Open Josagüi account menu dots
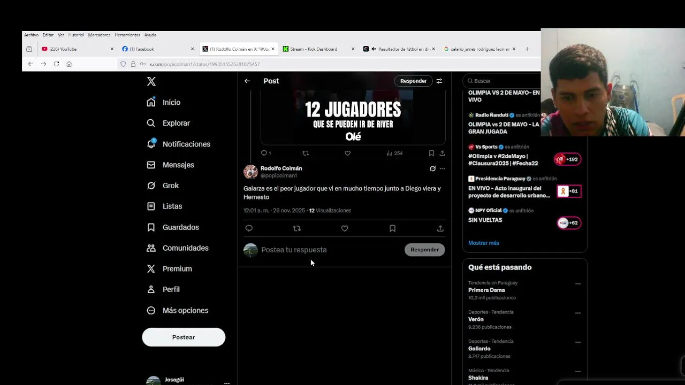 pyautogui.click(x=227, y=383)
